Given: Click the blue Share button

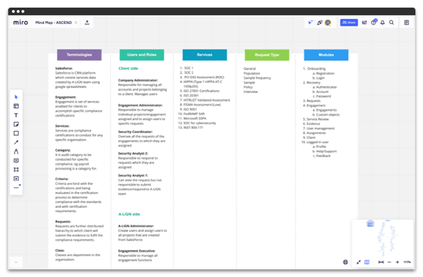Looking at the screenshot, I should (349, 22).
